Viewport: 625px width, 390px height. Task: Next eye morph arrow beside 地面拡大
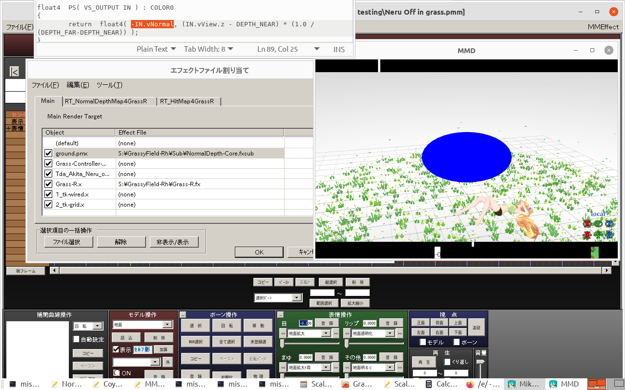coord(335,333)
